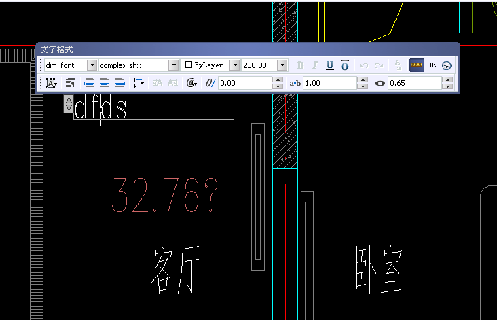The width and height of the screenshot is (497, 320).
Task: Click the Undo arrow
Action: coord(363,66)
